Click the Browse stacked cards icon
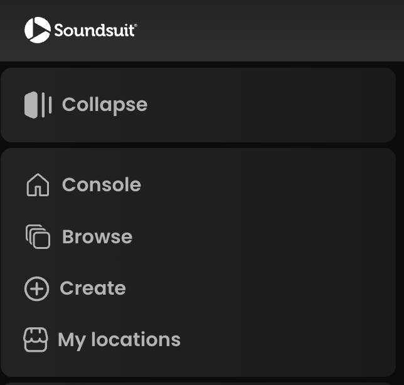The image size is (404, 385). pos(38,237)
